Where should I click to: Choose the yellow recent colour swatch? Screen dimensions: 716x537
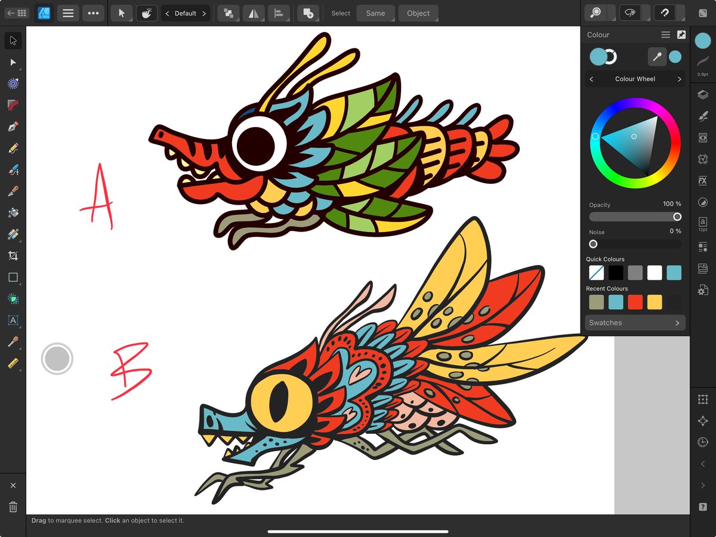click(x=655, y=302)
